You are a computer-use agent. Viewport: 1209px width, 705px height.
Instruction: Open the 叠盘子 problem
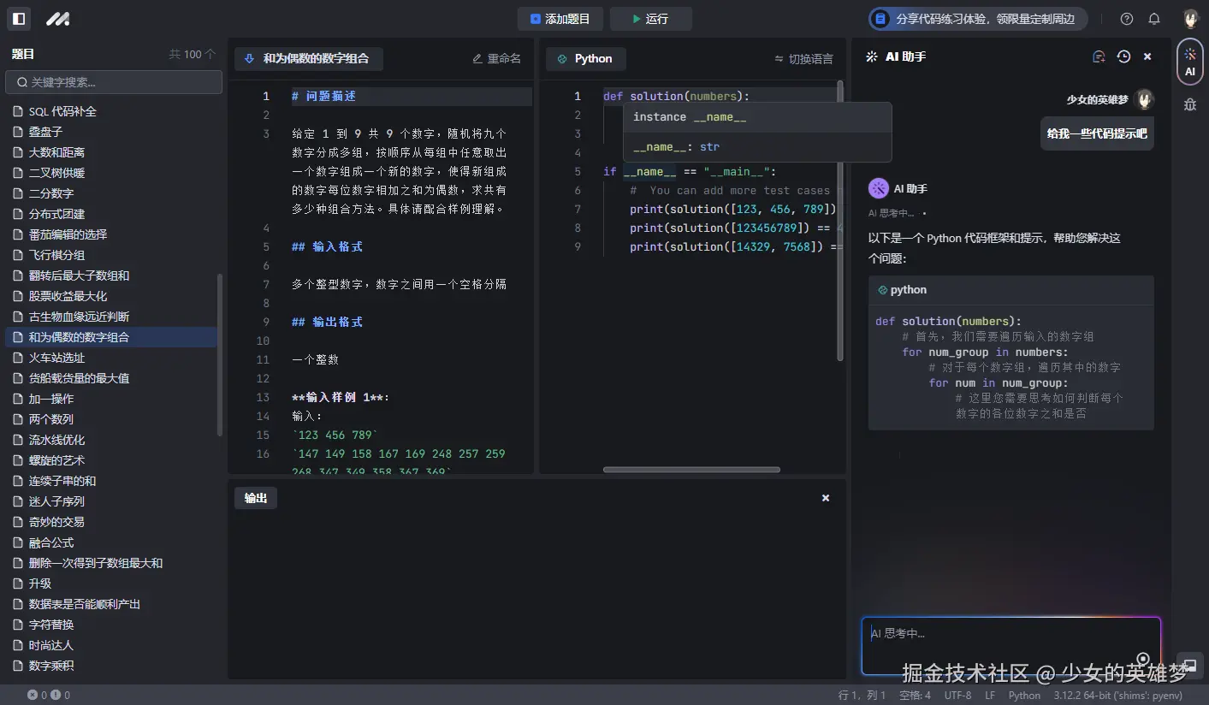tap(111, 132)
